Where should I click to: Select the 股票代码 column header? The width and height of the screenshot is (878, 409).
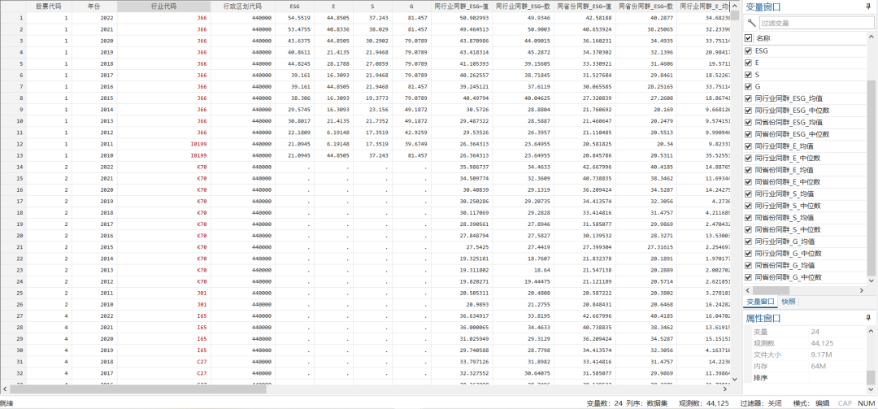point(49,7)
